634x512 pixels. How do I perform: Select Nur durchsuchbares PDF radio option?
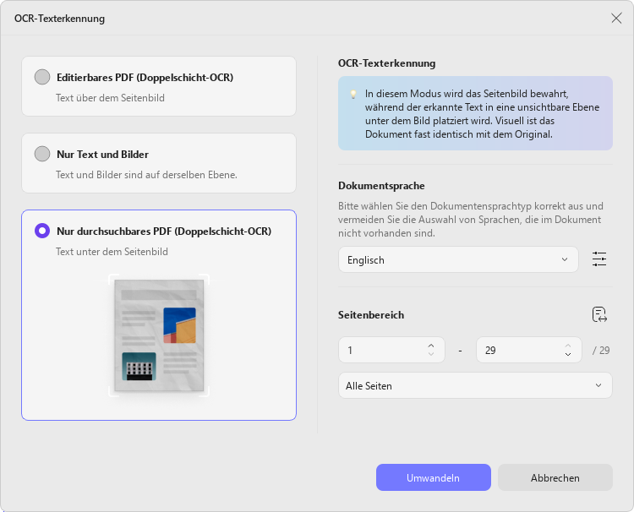[x=42, y=231]
